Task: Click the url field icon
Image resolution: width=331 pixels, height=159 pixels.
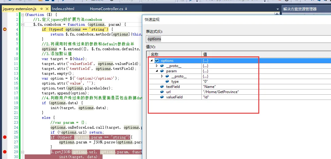Action: (162, 92)
